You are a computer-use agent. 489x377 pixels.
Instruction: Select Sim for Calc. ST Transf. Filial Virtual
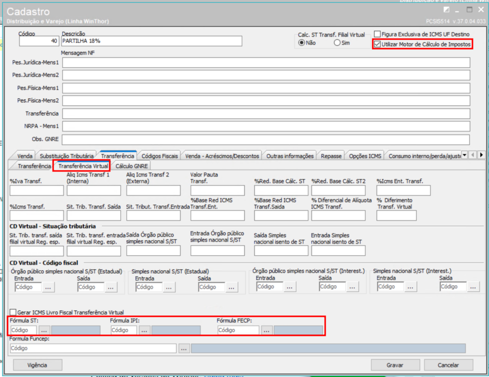pos(337,43)
